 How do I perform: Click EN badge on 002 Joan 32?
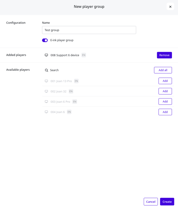tap(71, 91)
